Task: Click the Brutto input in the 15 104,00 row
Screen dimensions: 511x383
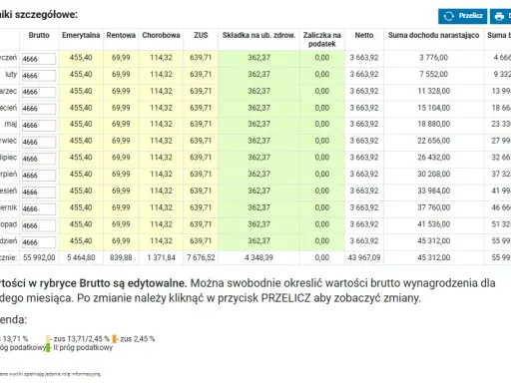Action: tap(39, 109)
